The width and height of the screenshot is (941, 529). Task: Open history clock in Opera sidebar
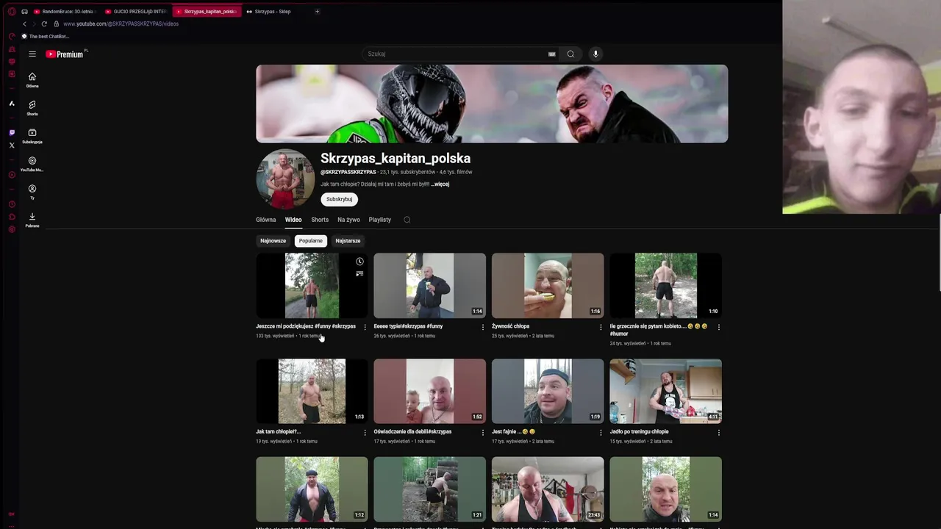tap(12, 204)
